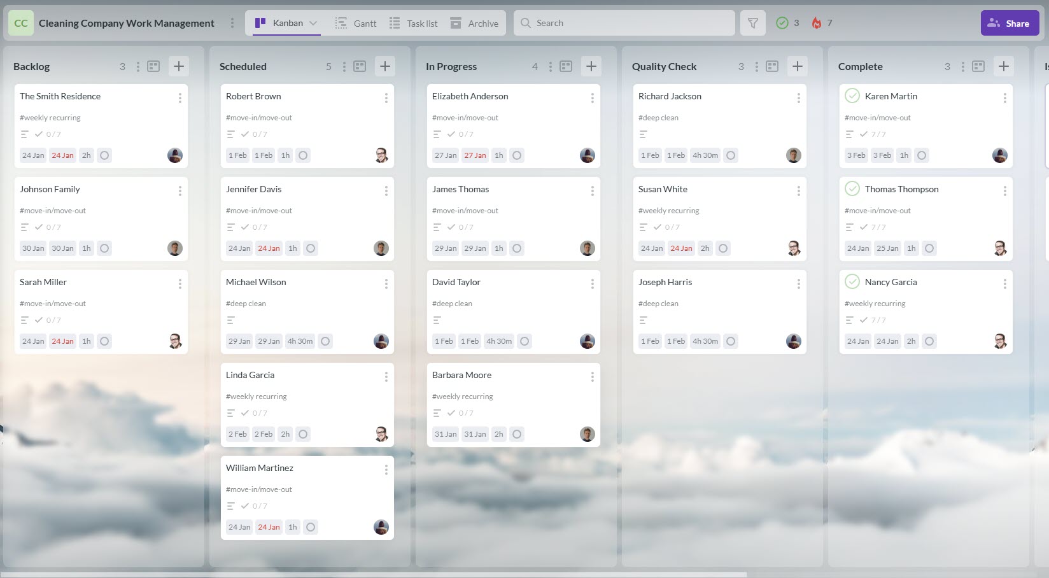Click the Share button
Screen dimensions: 1049x578
1009,23
